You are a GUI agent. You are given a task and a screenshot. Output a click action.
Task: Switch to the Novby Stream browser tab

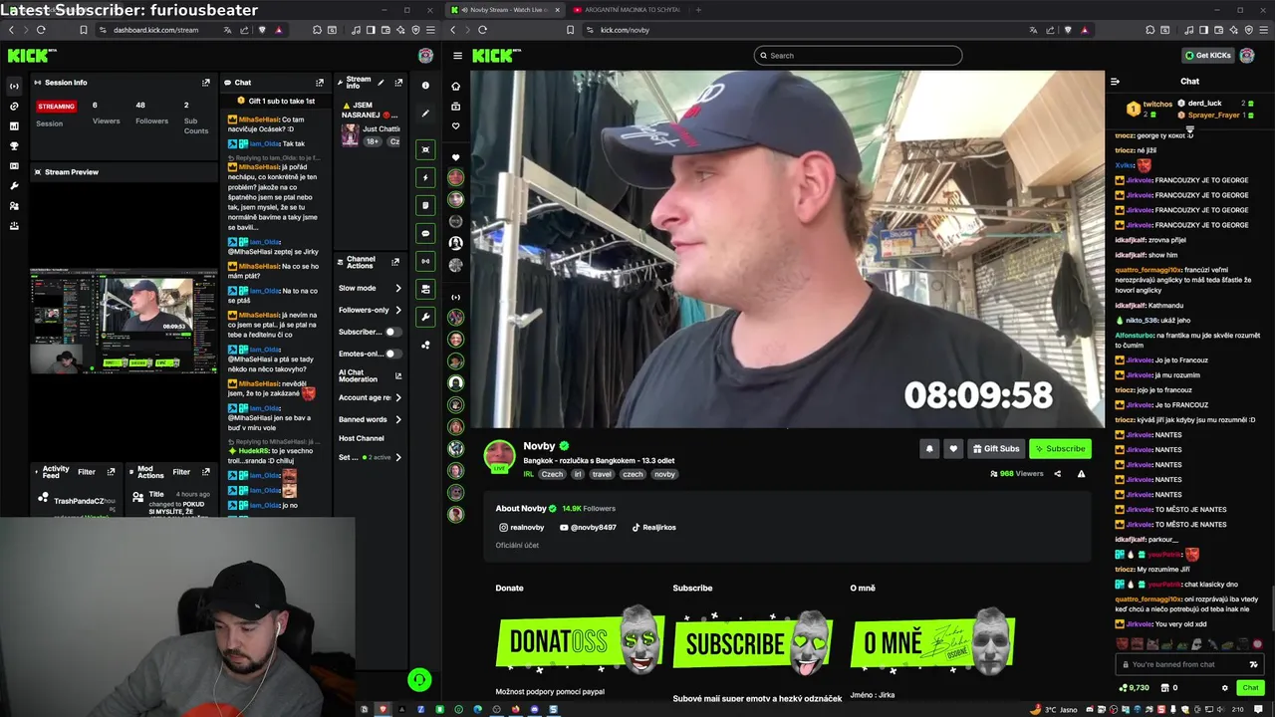506,10
